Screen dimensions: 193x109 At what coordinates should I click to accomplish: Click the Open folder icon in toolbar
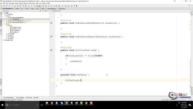[1, 6]
